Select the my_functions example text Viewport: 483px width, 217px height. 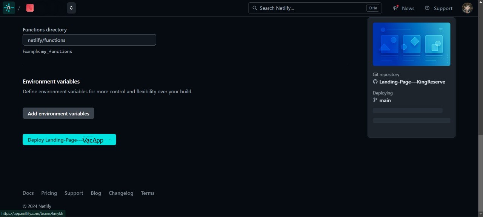tap(57, 52)
